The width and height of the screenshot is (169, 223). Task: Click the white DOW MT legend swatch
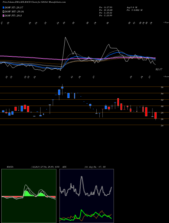4,12
